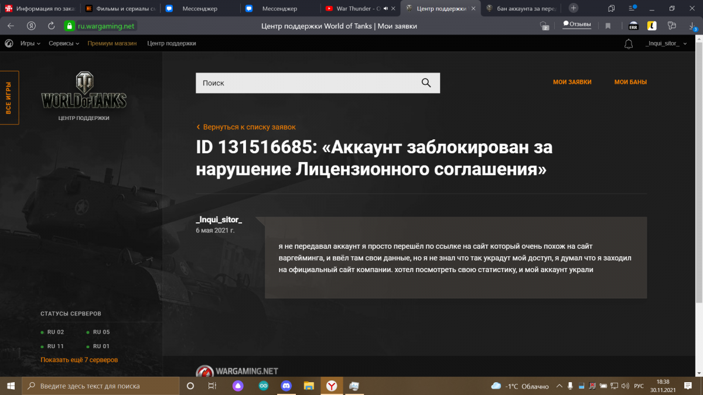Screen dimensions: 703x395
Task: Bookmark this page in address bar
Action: (x=608, y=26)
